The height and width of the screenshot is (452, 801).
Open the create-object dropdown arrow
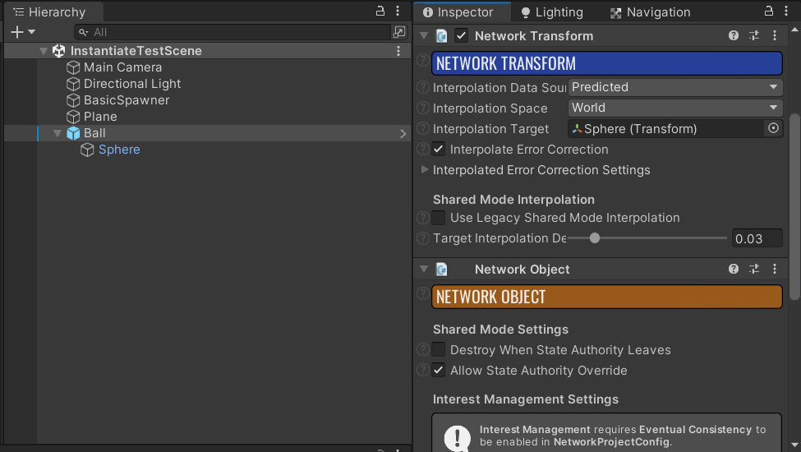tap(32, 32)
